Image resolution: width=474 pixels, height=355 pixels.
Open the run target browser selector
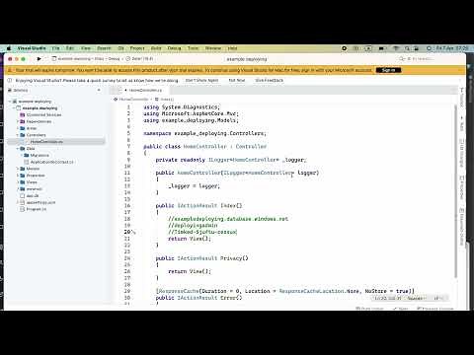tap(140, 59)
